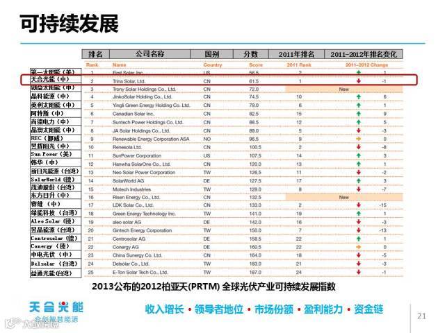Click the up arrow in Canadian Solar row

(359, 114)
